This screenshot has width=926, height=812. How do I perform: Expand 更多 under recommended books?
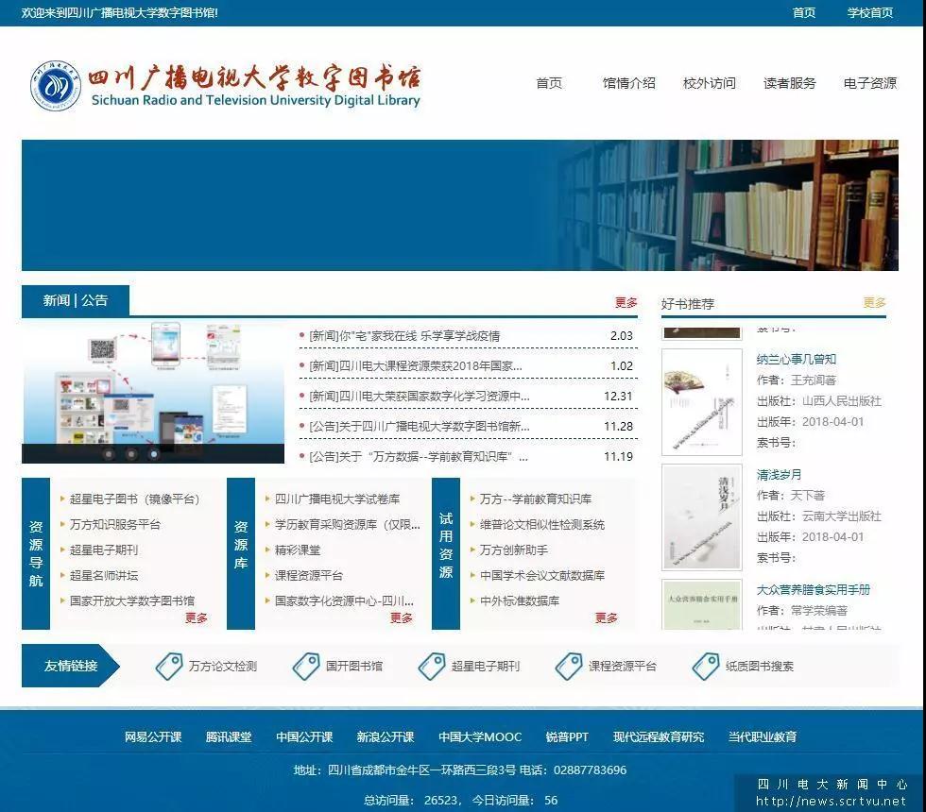874,303
